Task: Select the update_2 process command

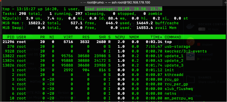Action: 174,60
